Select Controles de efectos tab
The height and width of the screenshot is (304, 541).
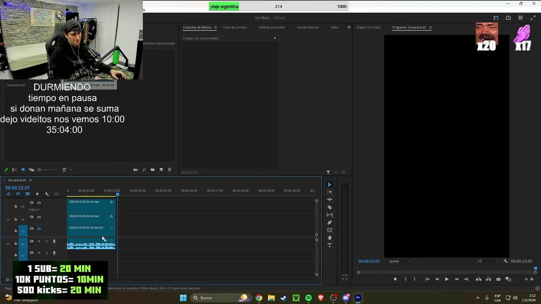coord(197,27)
